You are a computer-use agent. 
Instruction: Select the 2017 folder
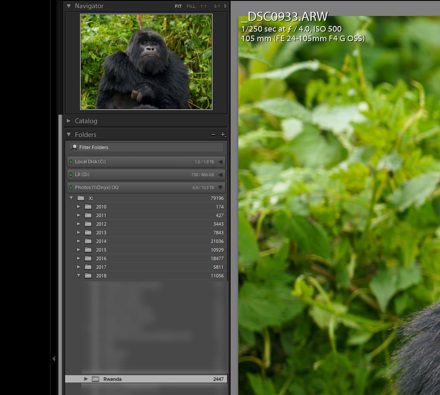[146, 267]
